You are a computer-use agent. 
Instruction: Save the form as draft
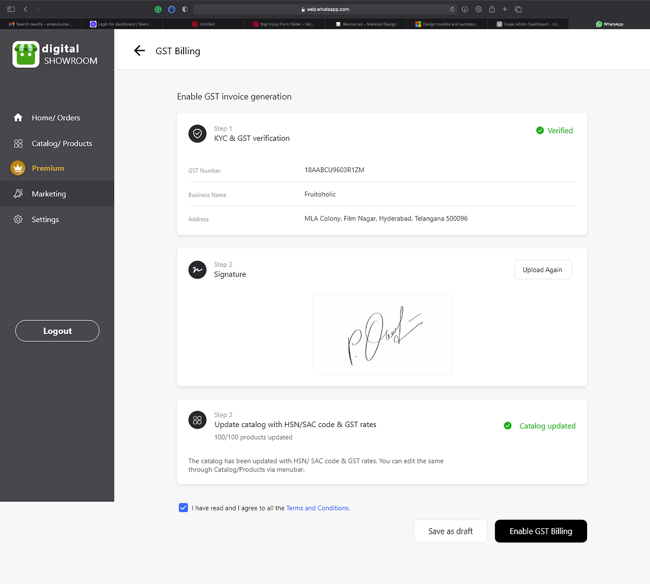[450, 531]
